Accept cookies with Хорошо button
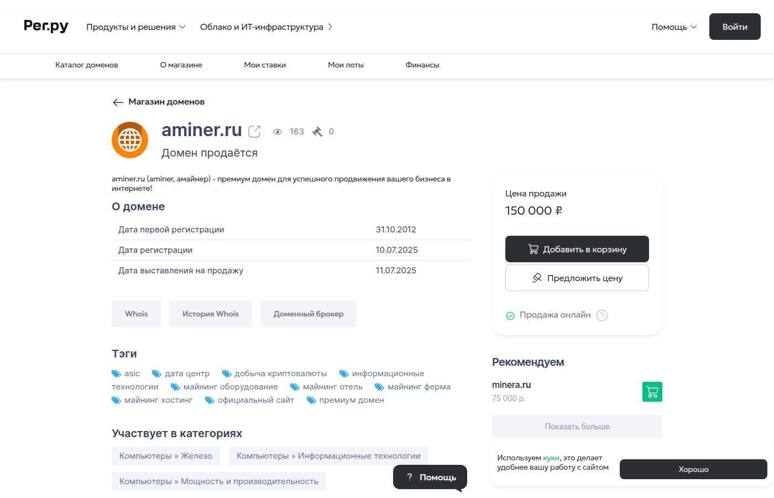The image size is (774, 498). pyautogui.click(x=693, y=469)
